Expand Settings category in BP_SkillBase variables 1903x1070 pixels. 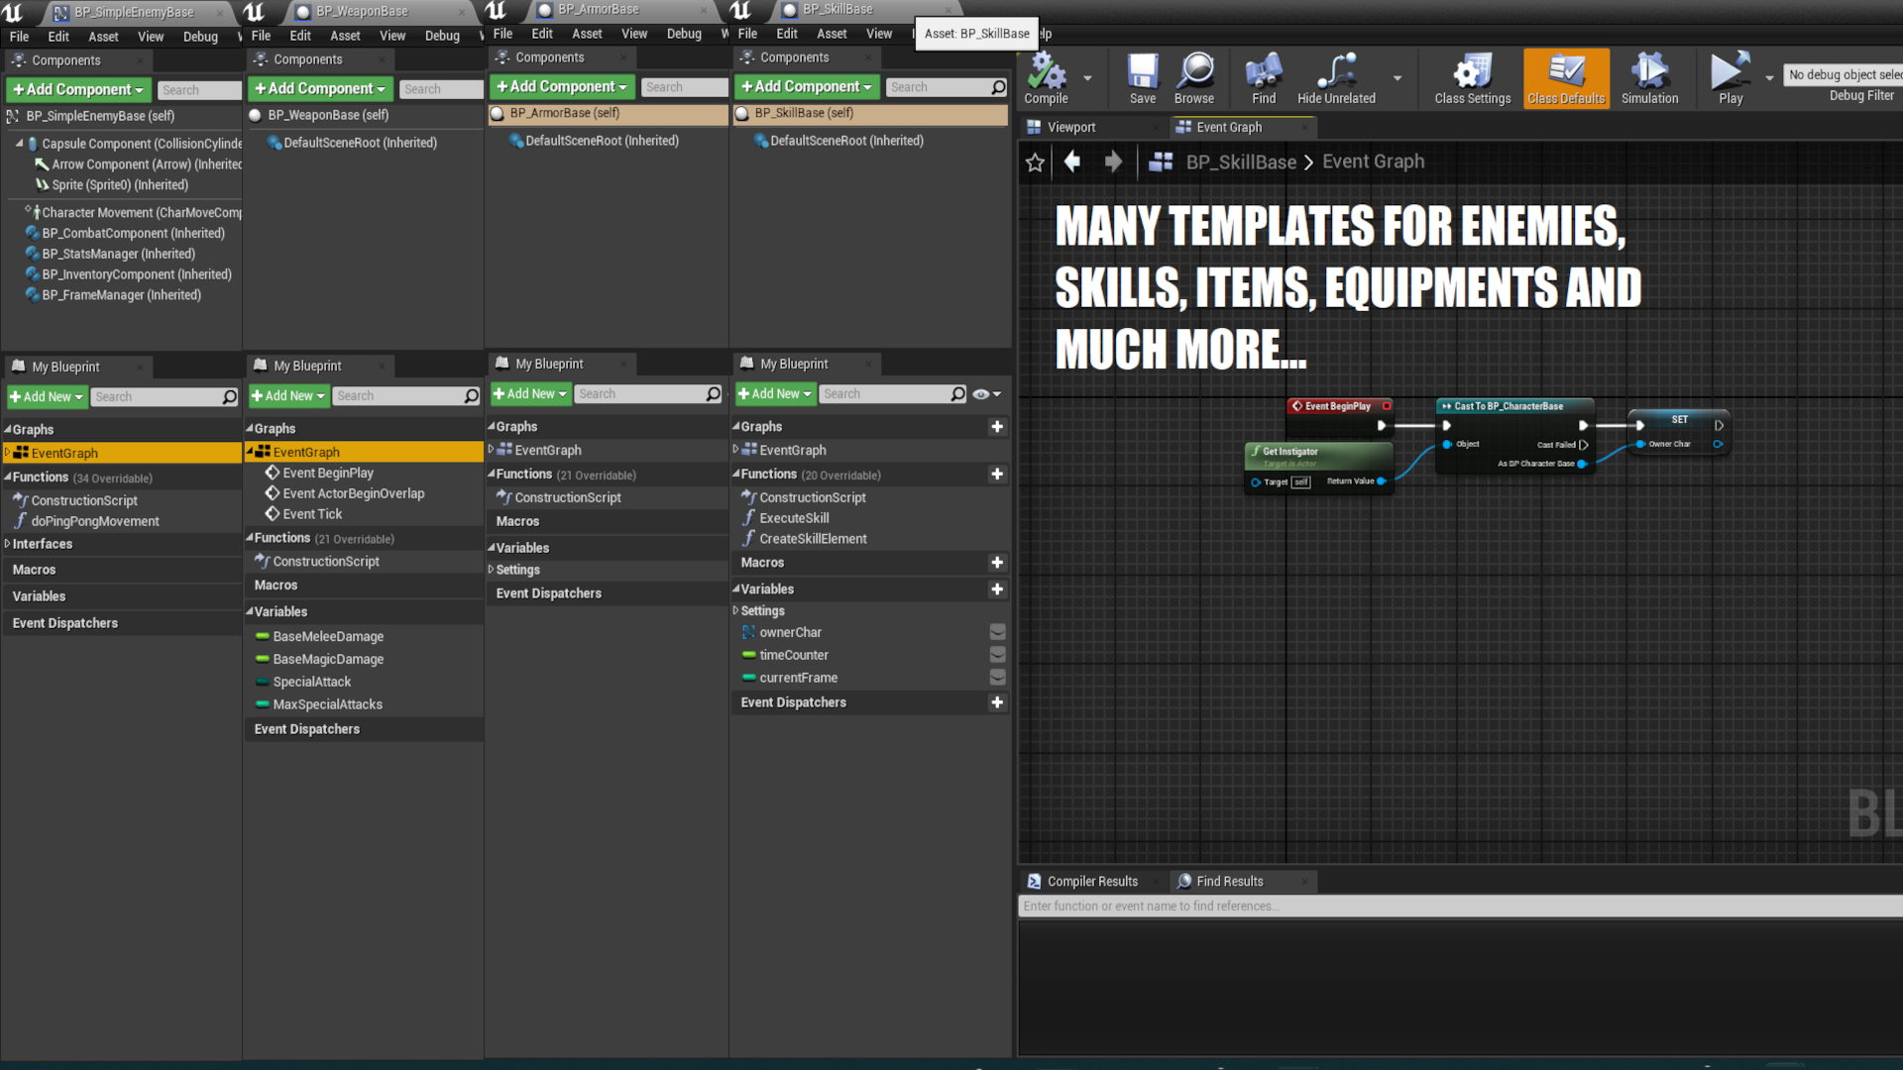[735, 611]
